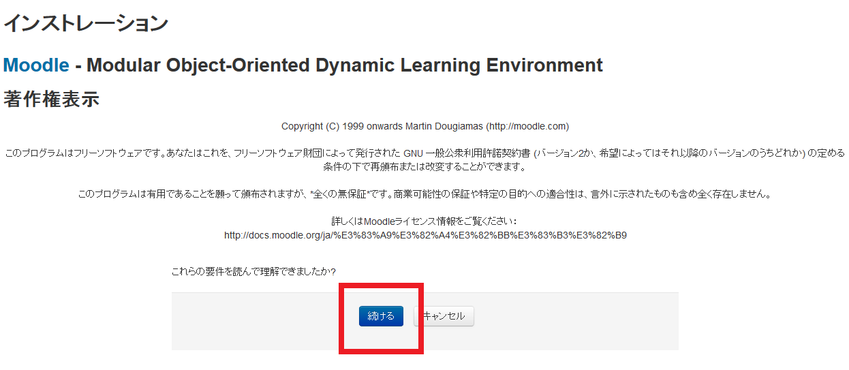Click the インストレーション page heading
Viewport: 849px width, 370px height.
86,23
